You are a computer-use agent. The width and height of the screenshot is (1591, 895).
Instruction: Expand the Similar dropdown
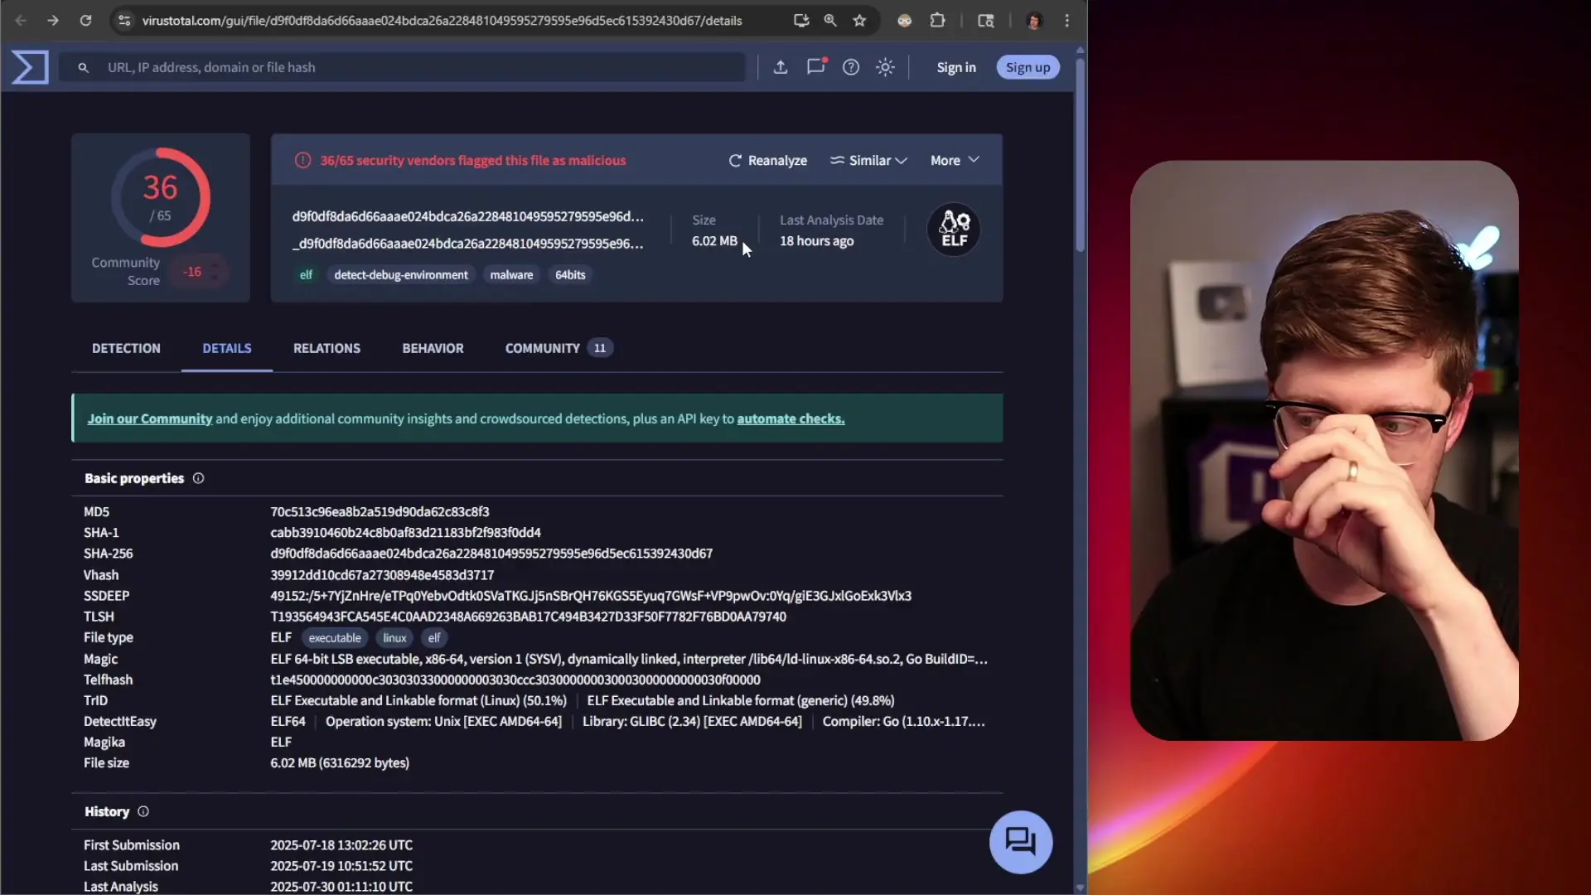[869, 161]
